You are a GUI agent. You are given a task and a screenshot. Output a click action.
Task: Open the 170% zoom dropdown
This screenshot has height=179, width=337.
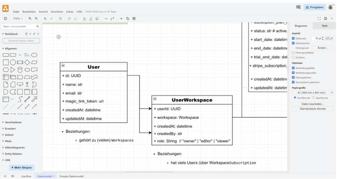(18, 19)
